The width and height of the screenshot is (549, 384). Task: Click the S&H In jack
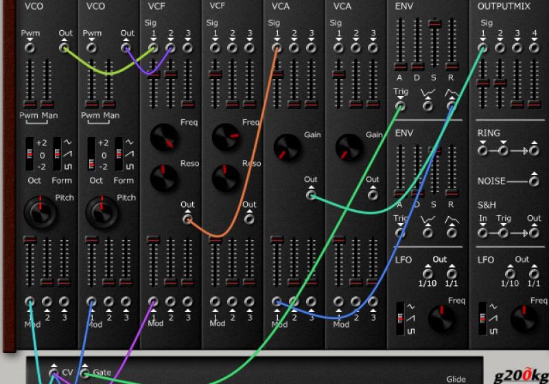pos(482,232)
